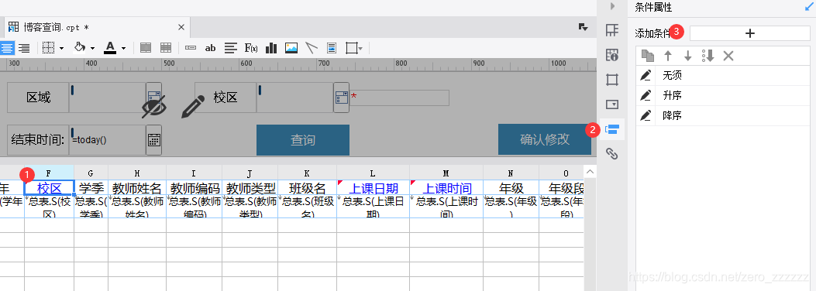Open the cell attributes panel icon
The height and width of the screenshot is (291, 816).
coord(612,54)
